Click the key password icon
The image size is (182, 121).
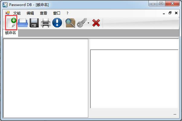click(82, 23)
